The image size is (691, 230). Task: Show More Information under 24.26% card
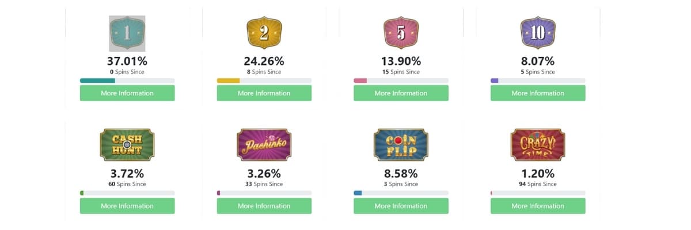point(264,93)
